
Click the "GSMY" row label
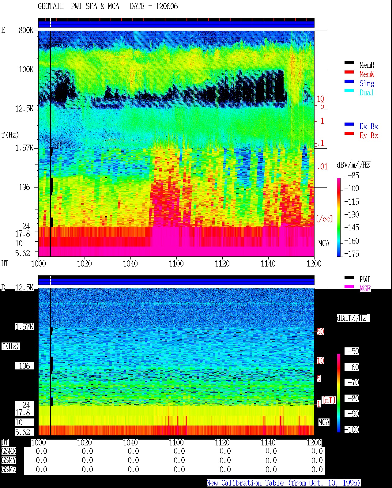[x=9, y=460]
